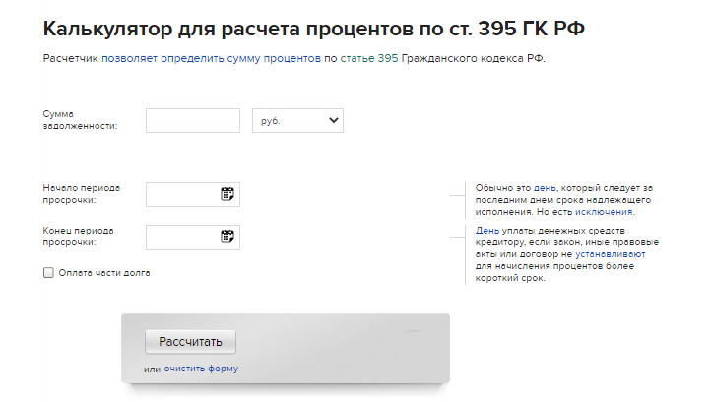
Task: Click the 'очистить форму' link
Action: [x=201, y=369]
